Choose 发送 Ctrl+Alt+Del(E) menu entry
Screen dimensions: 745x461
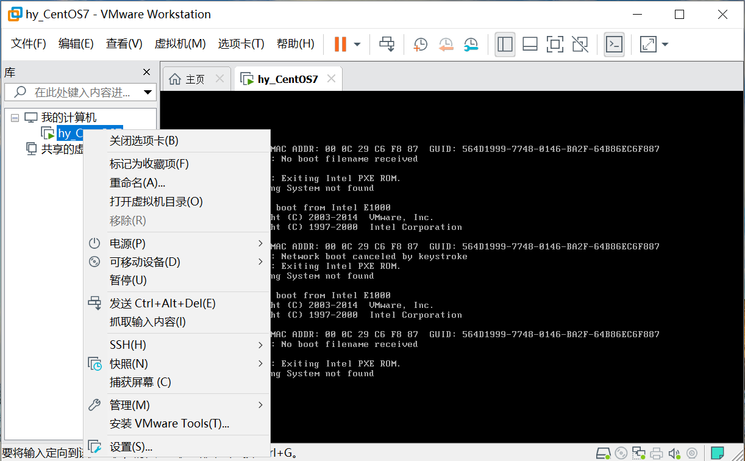(177, 304)
